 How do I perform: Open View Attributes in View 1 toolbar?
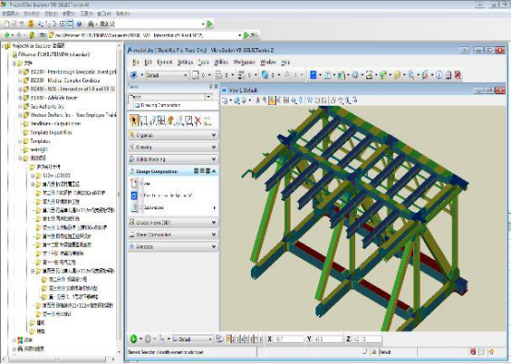tap(225, 100)
